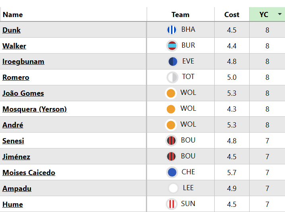This screenshot has height=212, width=285.
Task: Click the Burnley club badge icon
Action: (172, 46)
